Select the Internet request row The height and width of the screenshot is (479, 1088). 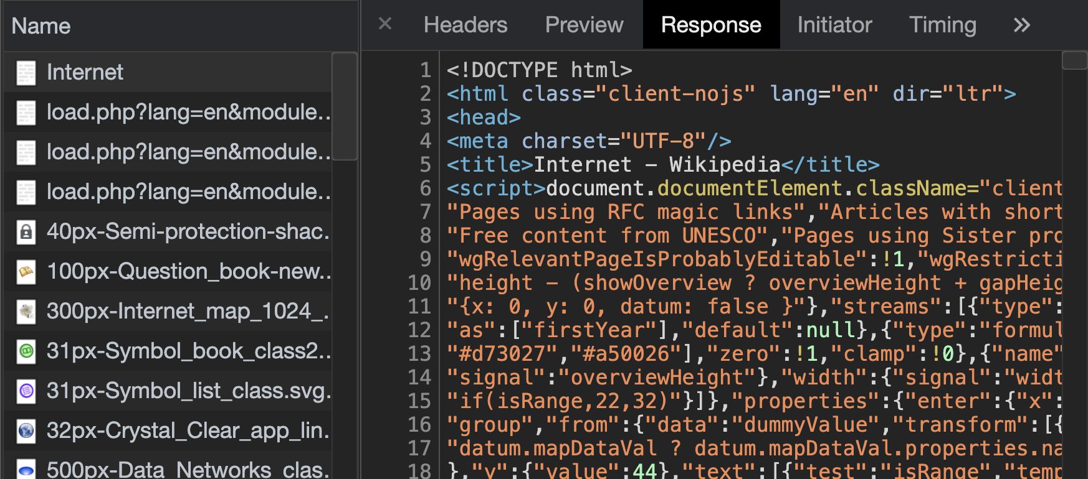(x=168, y=72)
